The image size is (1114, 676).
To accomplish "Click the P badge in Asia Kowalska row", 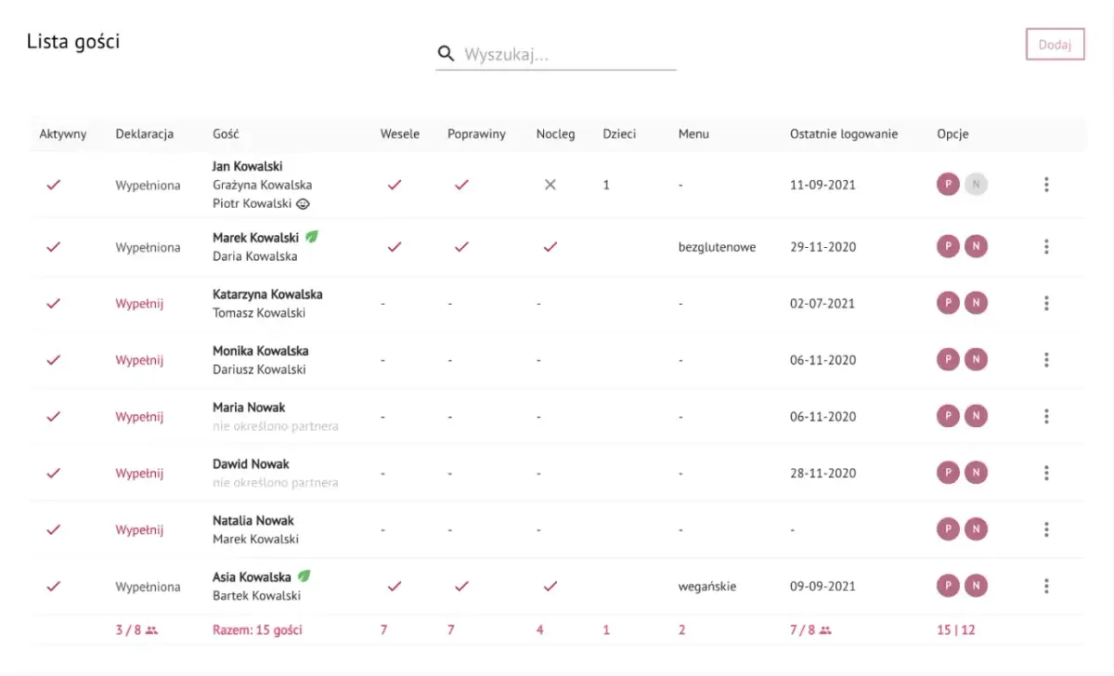I will tap(948, 586).
